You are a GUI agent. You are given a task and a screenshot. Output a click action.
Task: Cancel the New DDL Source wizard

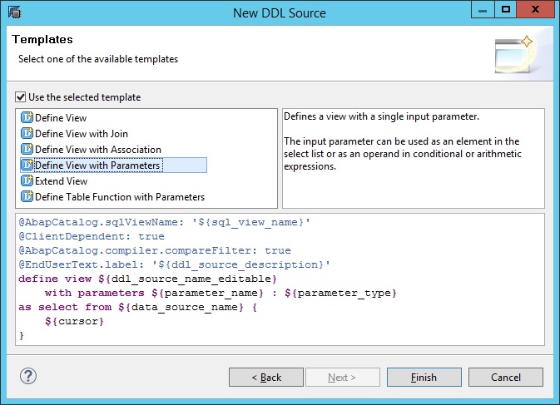coord(506,378)
